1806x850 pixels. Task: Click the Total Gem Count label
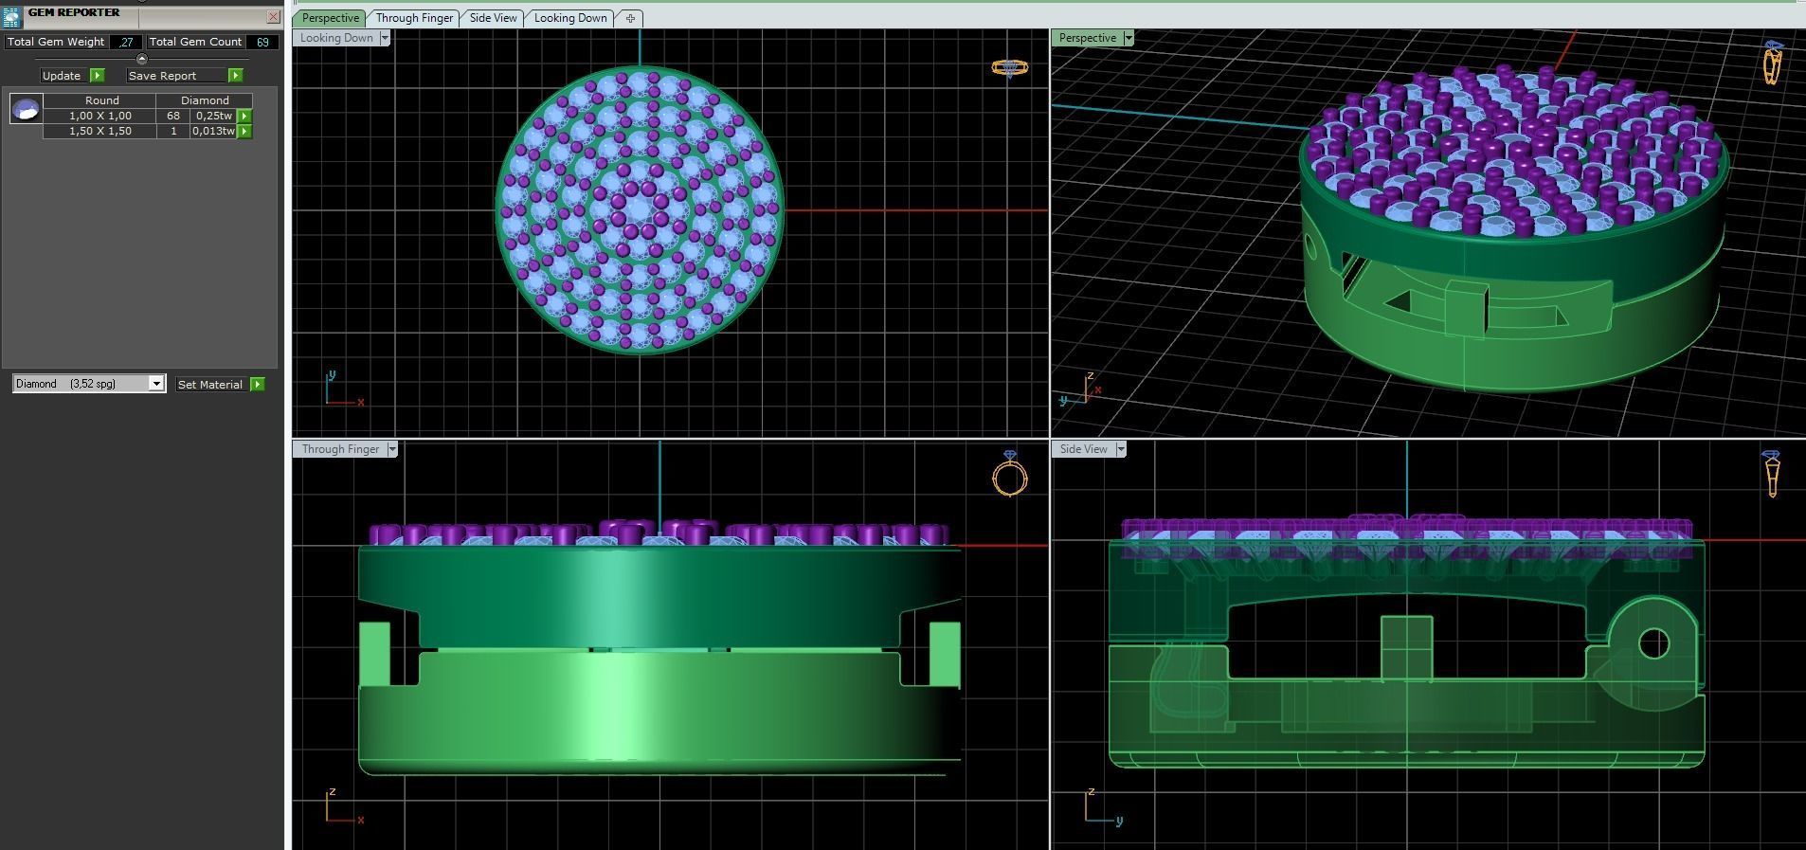pyautogui.click(x=195, y=42)
